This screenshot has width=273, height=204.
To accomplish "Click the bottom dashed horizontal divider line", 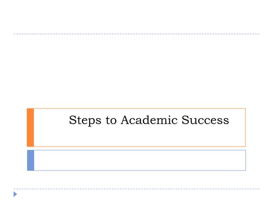I will [136, 189].
